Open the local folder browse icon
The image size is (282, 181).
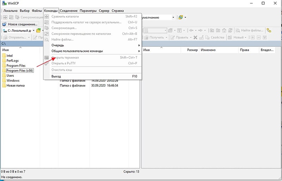(38, 31)
